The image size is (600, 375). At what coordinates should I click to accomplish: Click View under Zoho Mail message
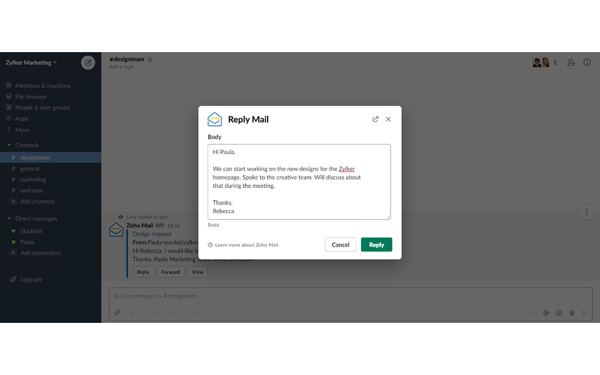coord(197,272)
